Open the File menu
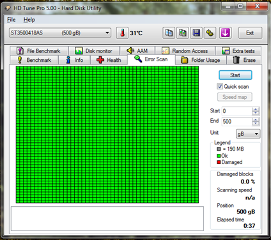This screenshot has height=240, width=271. 11,20
